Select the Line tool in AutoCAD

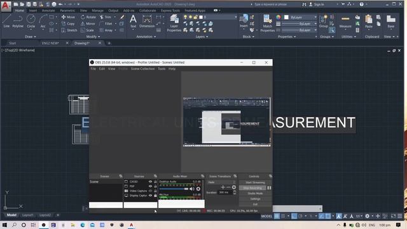(x=6, y=21)
